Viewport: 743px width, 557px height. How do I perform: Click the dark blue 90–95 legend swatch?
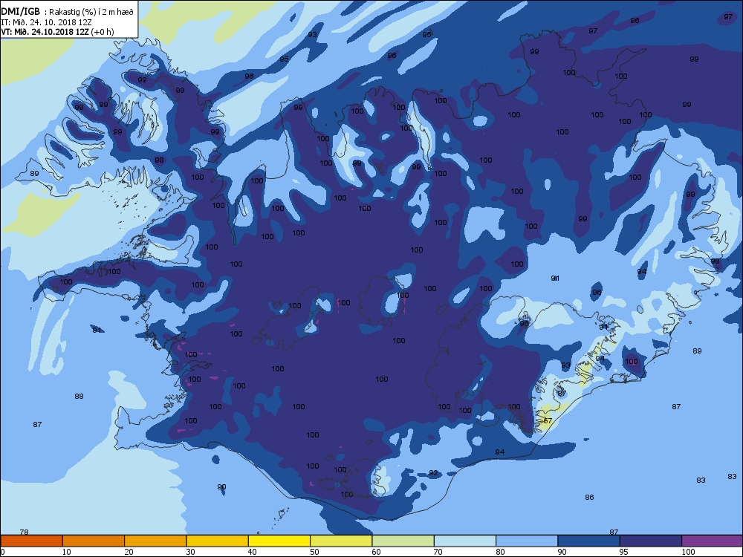point(589,541)
